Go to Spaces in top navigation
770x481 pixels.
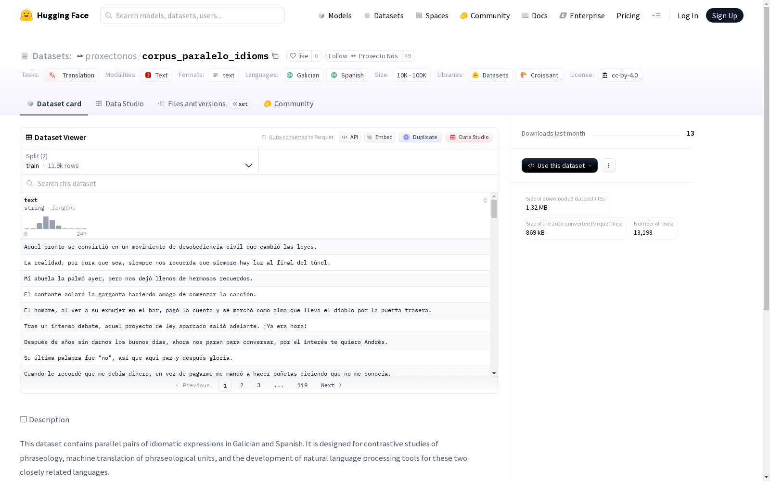(x=432, y=15)
